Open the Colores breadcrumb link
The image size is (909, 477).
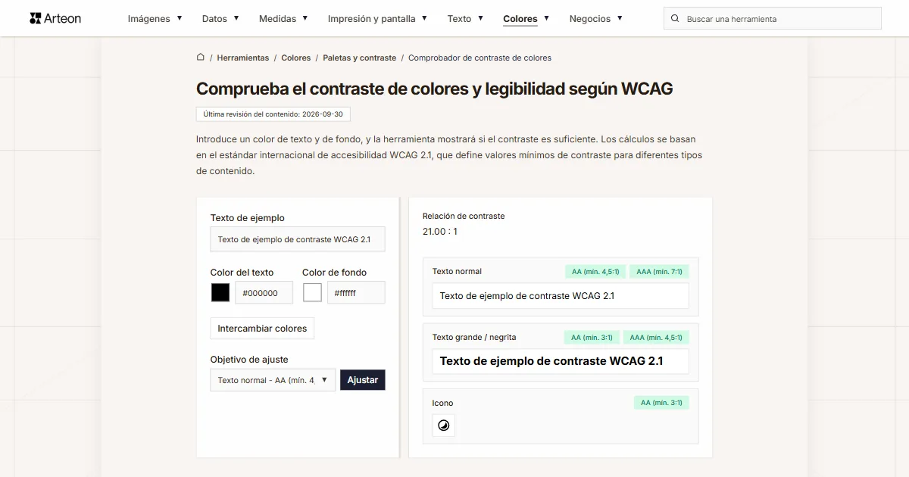[296, 58]
